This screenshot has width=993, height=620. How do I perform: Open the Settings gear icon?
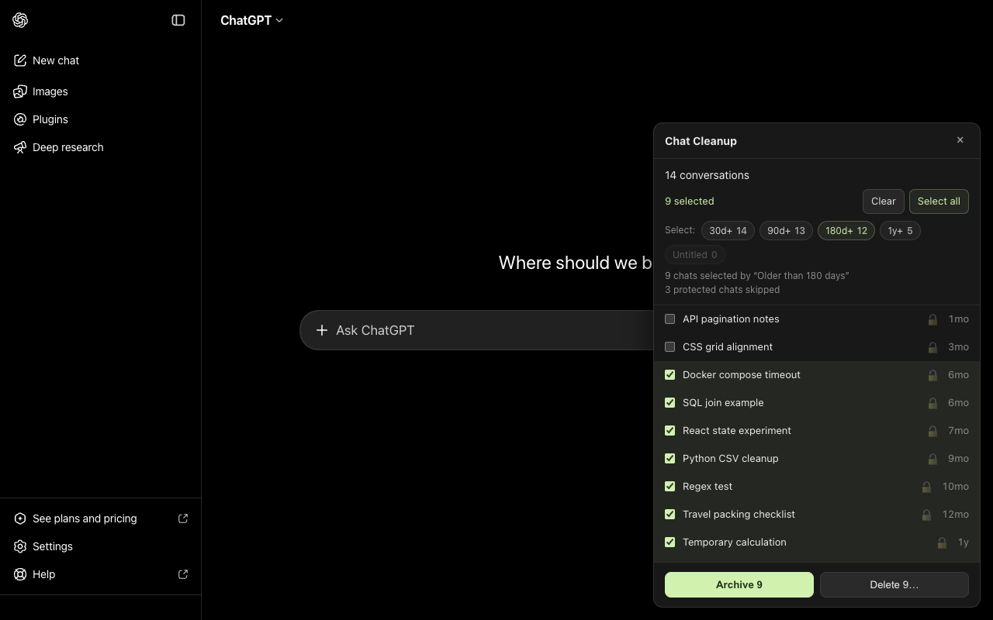click(x=20, y=546)
